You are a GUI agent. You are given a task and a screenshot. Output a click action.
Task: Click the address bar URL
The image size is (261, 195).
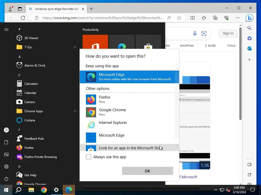[102, 18]
